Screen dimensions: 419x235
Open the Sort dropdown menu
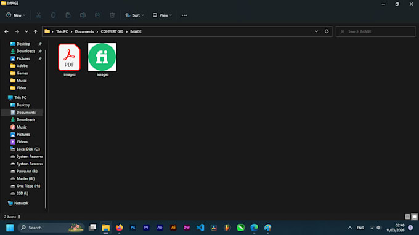pos(134,15)
